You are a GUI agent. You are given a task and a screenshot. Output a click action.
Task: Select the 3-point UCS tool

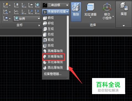(37, 12)
